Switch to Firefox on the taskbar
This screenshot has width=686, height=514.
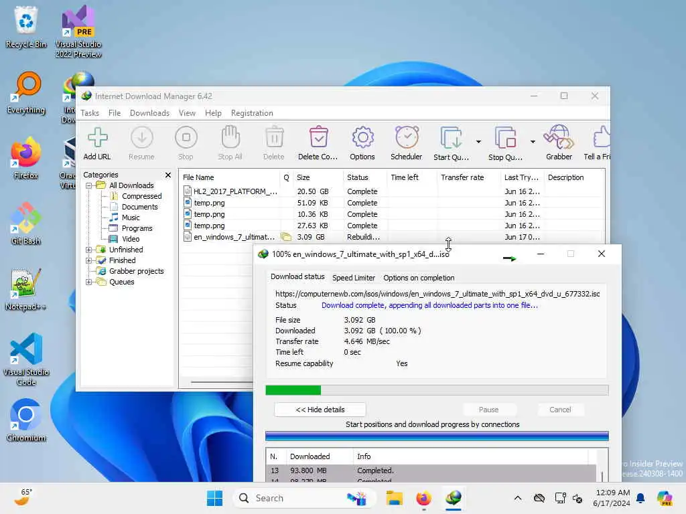(x=423, y=498)
